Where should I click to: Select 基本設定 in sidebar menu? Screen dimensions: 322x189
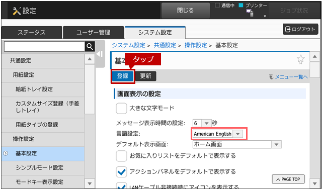pyautogui.click(x=43, y=153)
